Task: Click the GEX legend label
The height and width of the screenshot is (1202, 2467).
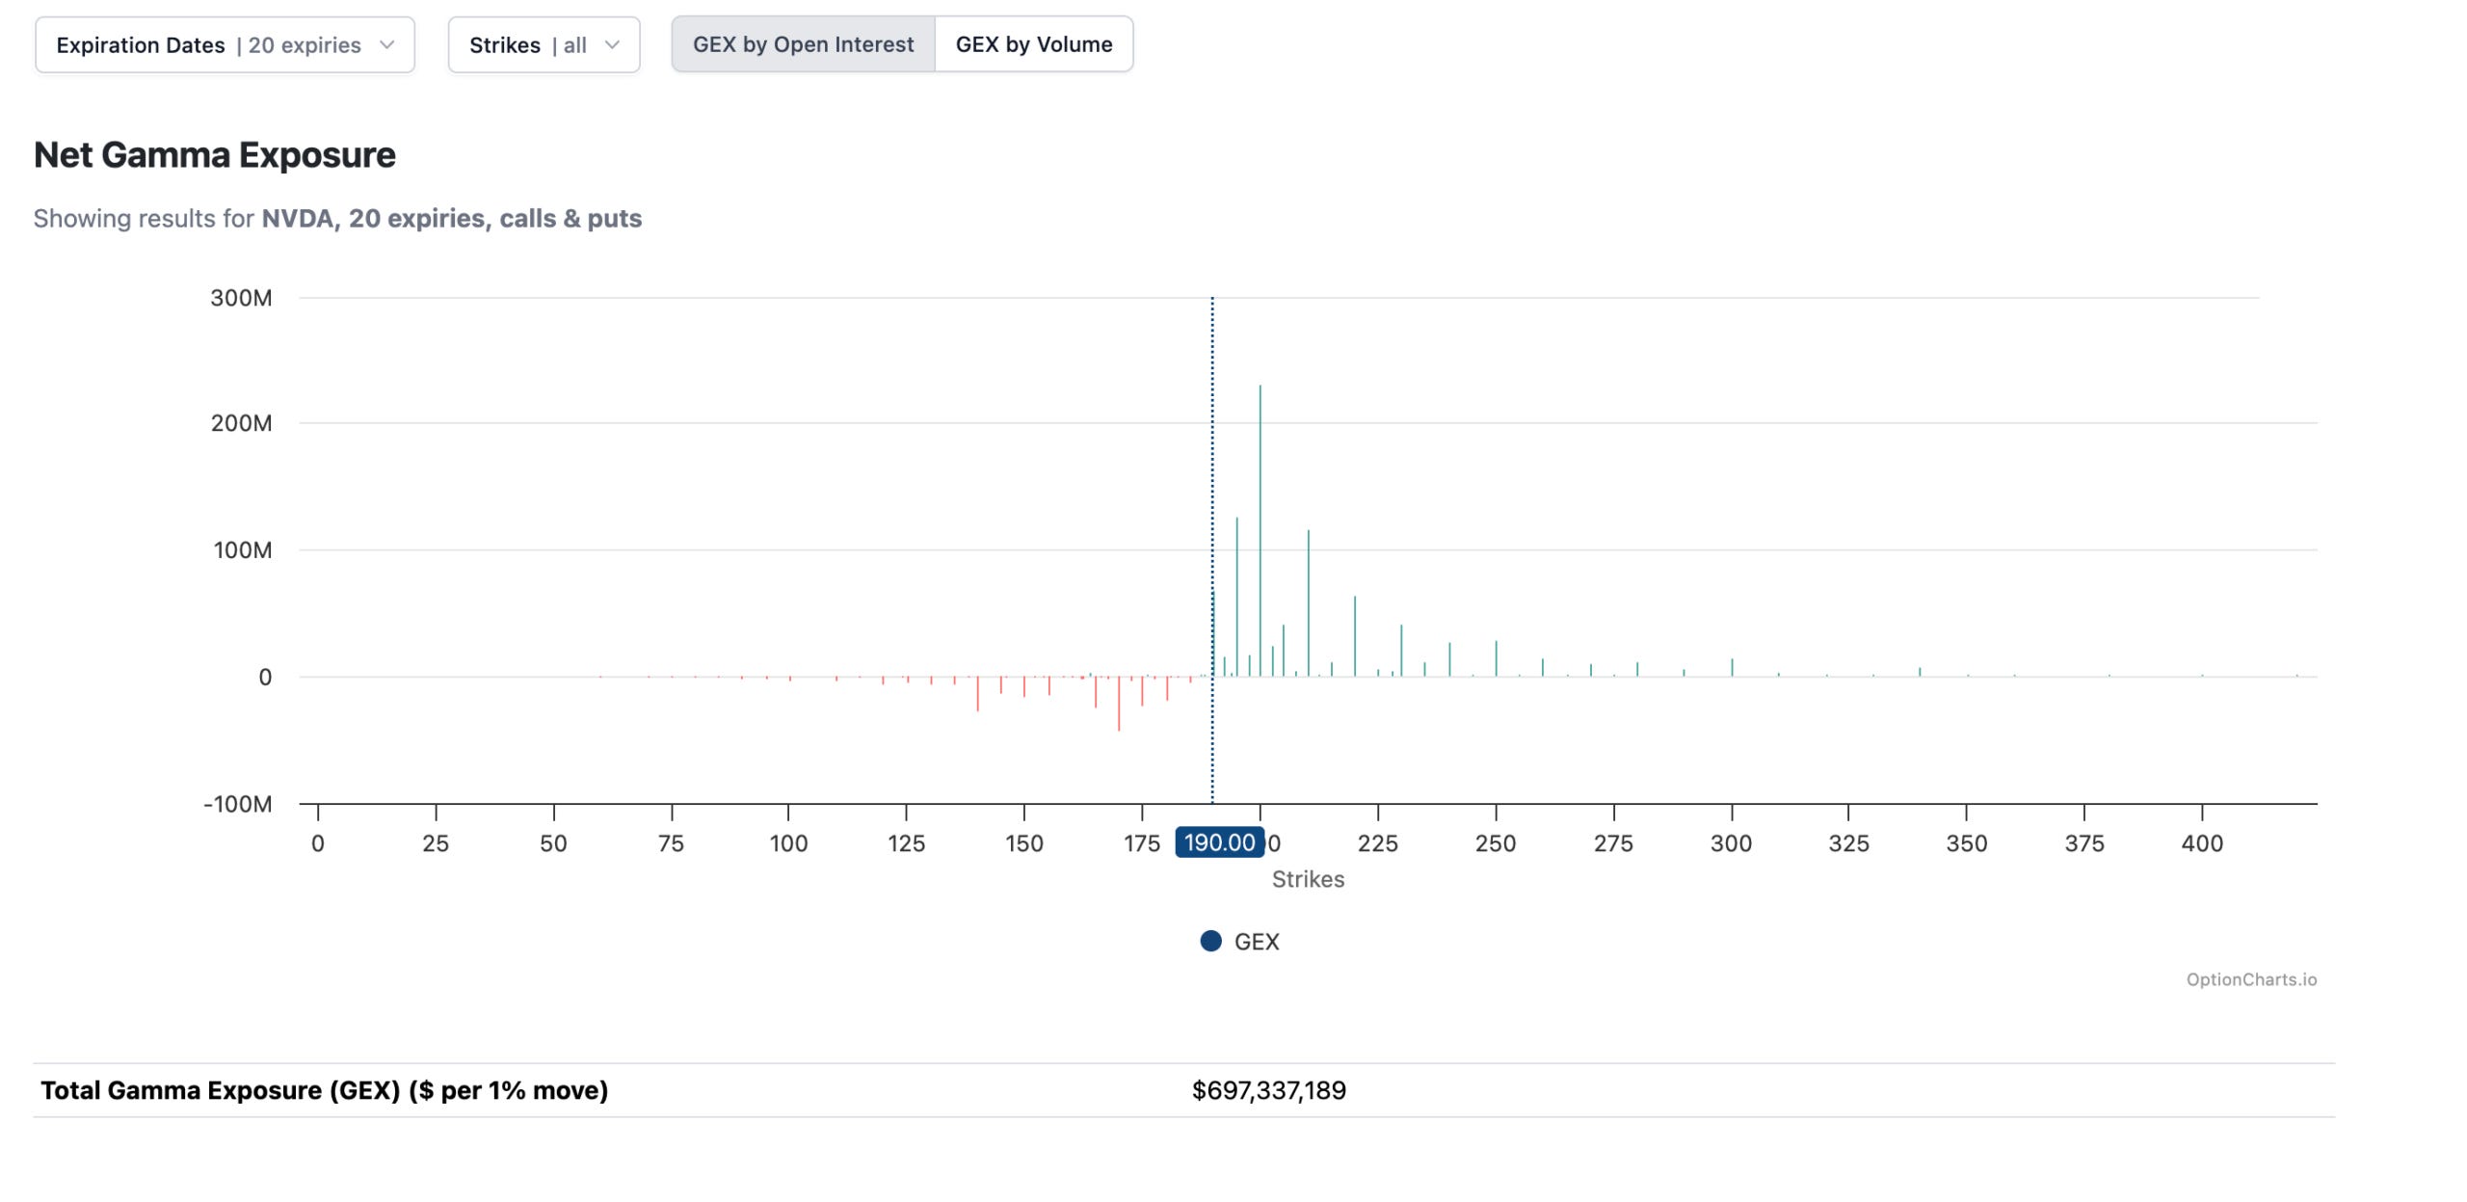Action: (x=1257, y=942)
